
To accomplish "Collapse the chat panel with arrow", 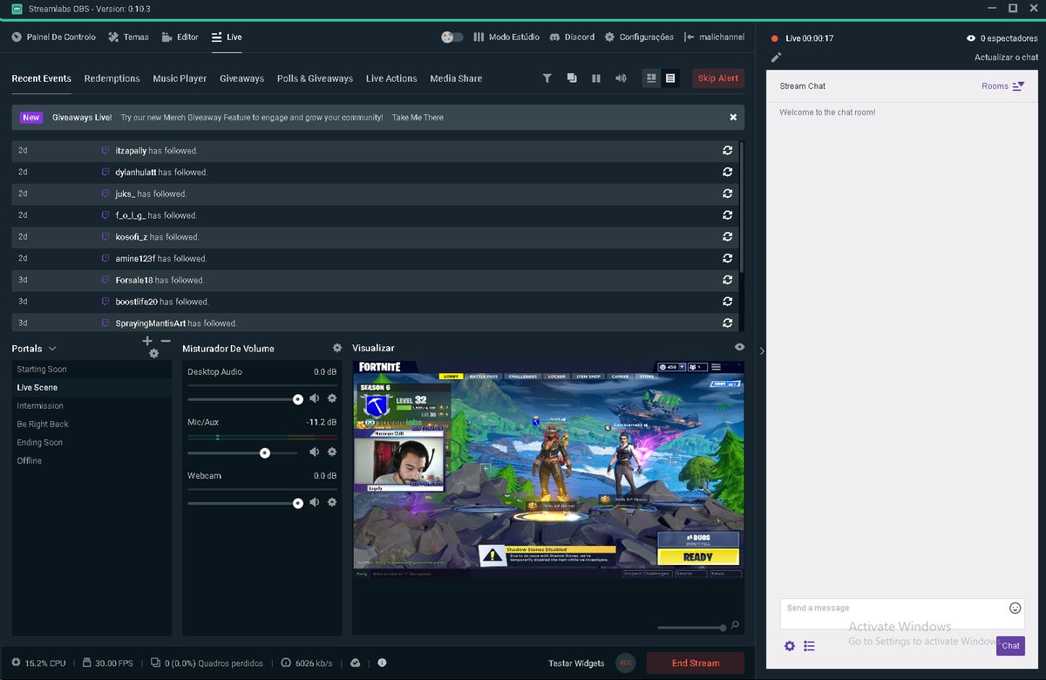I will coord(762,350).
